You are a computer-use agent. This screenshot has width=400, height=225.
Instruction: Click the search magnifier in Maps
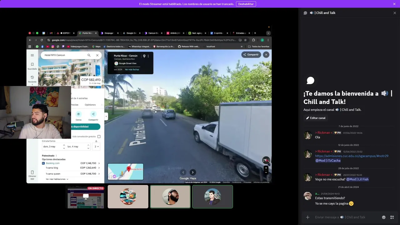(89, 55)
